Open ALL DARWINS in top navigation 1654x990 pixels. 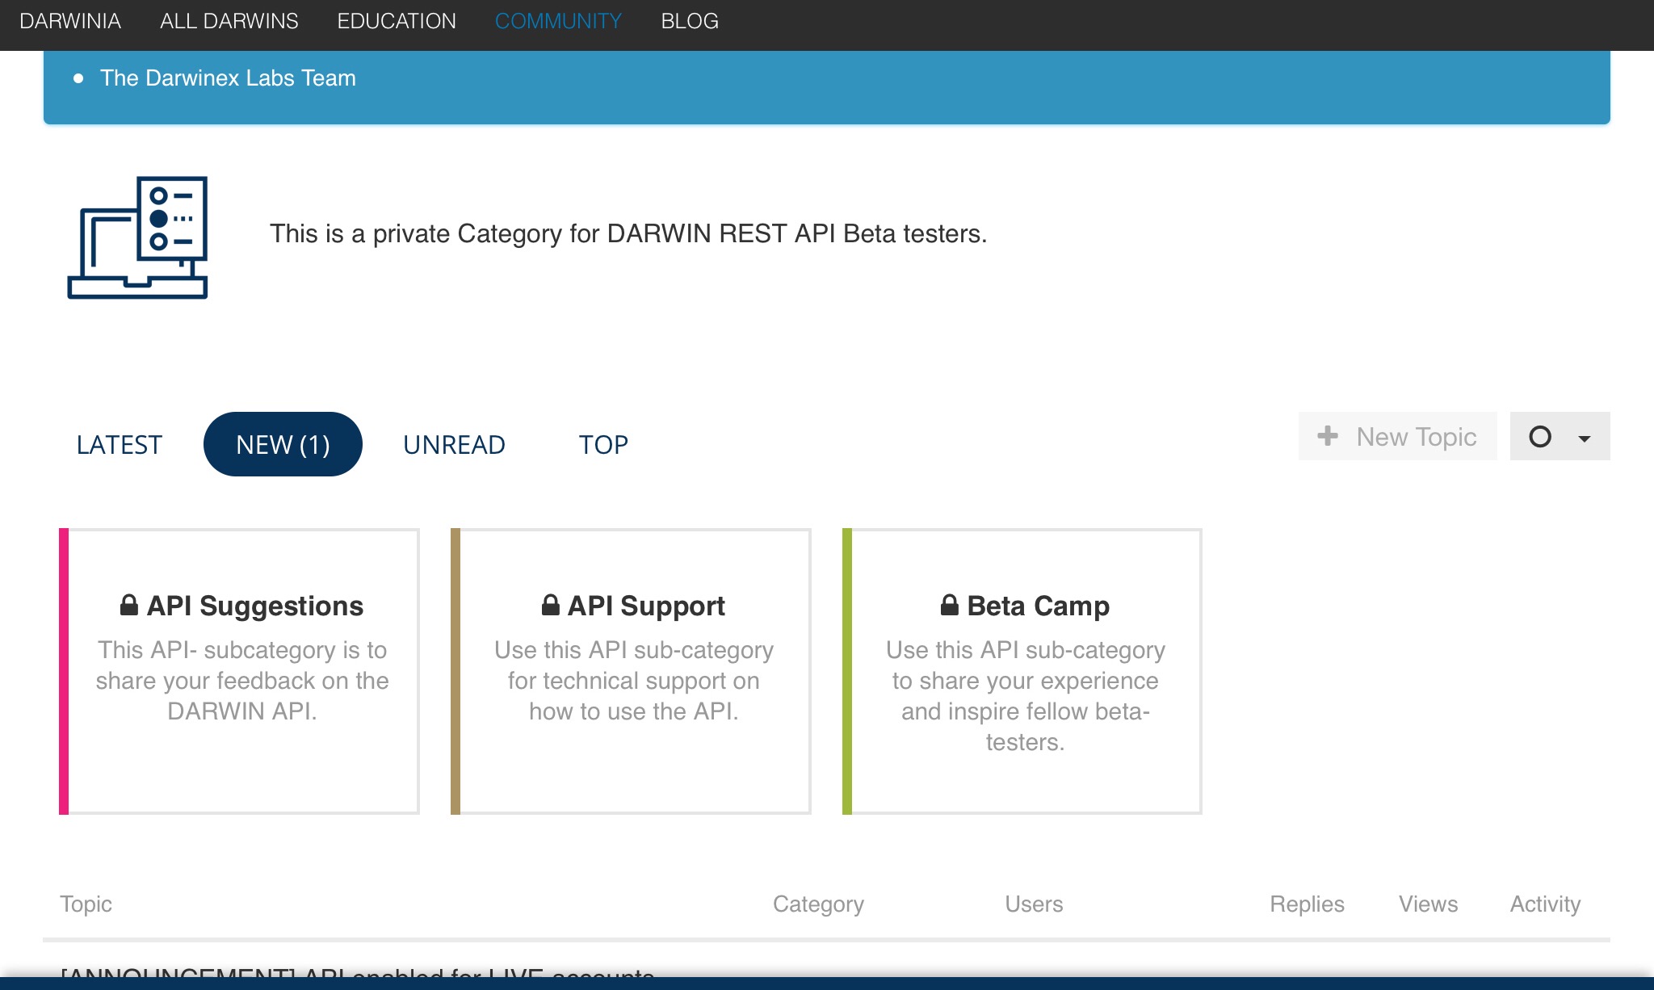click(229, 21)
